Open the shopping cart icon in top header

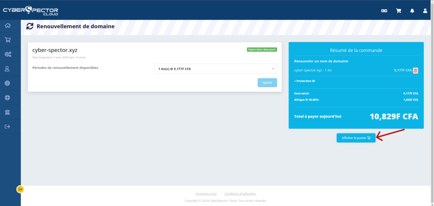click(398, 11)
